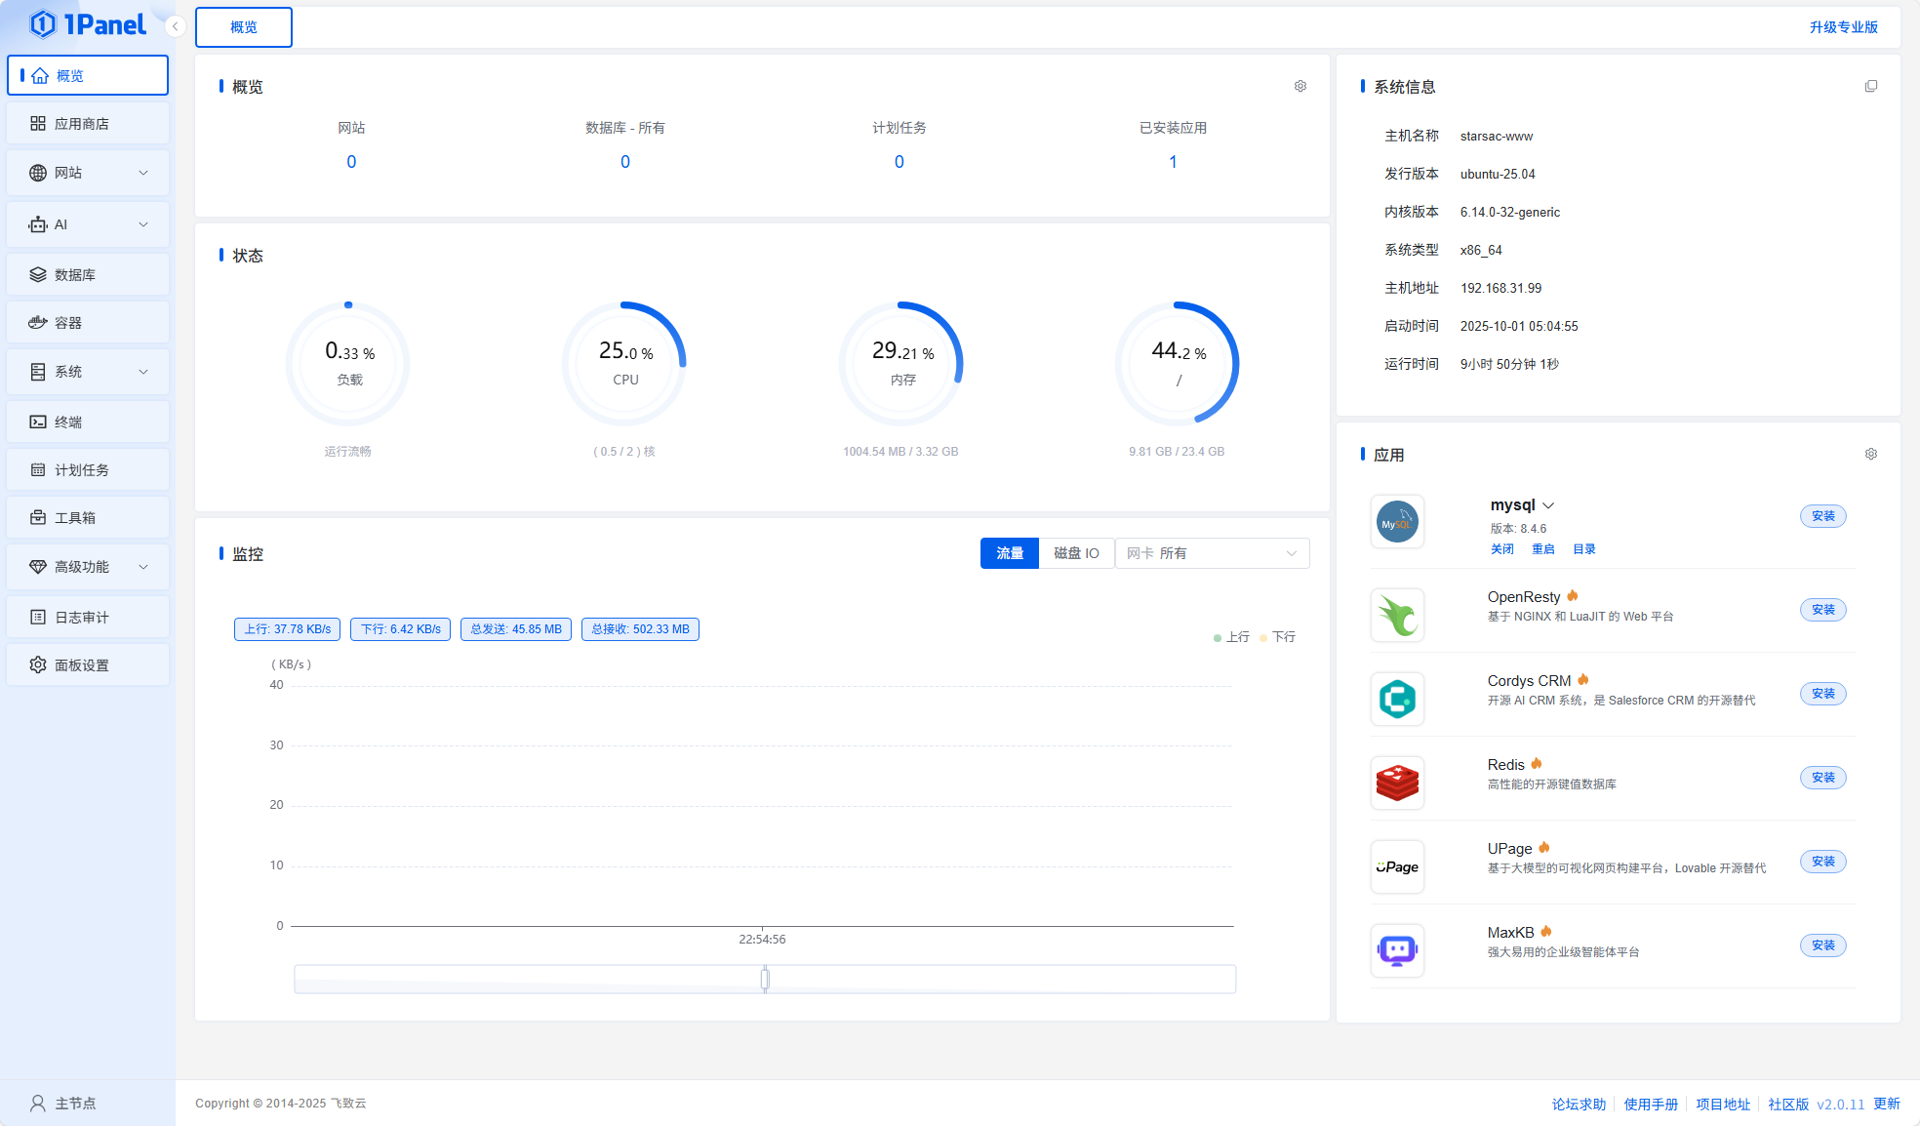Switch monitor to 磁盘 IO view
1920x1126 pixels.
click(x=1076, y=553)
